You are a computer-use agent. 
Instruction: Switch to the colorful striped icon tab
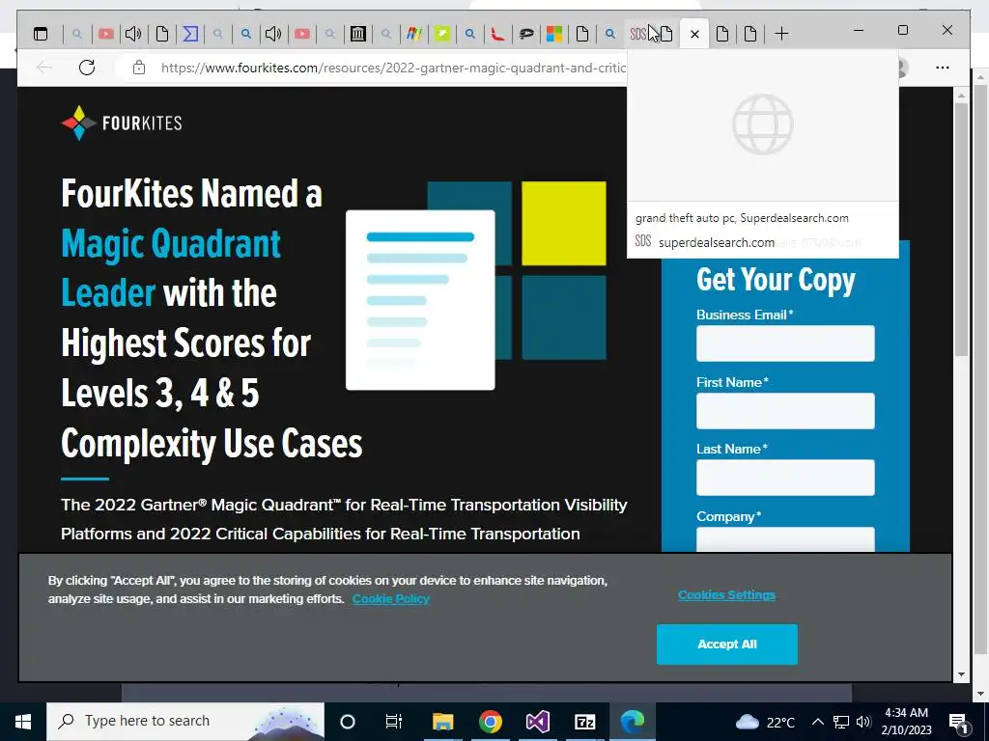point(413,34)
